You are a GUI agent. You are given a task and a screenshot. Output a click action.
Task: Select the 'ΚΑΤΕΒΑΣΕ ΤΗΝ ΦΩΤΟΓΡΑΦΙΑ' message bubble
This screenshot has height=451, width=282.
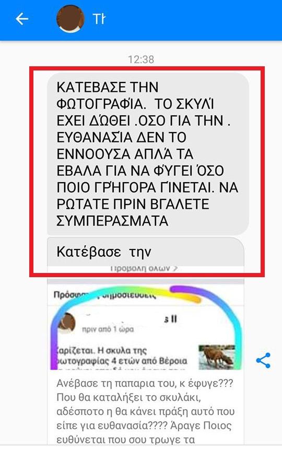[x=148, y=154]
